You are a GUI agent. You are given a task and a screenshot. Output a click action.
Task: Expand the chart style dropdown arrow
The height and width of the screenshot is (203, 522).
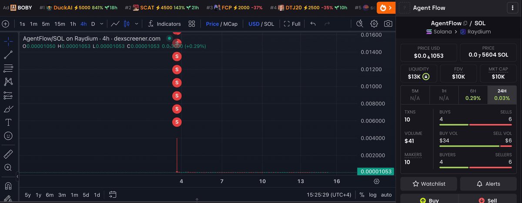point(137,24)
